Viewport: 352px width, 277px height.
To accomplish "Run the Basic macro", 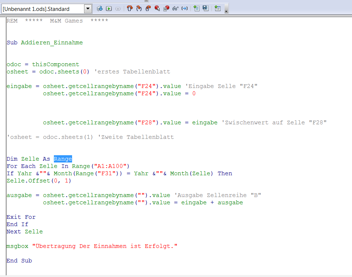I will [x=109, y=8].
